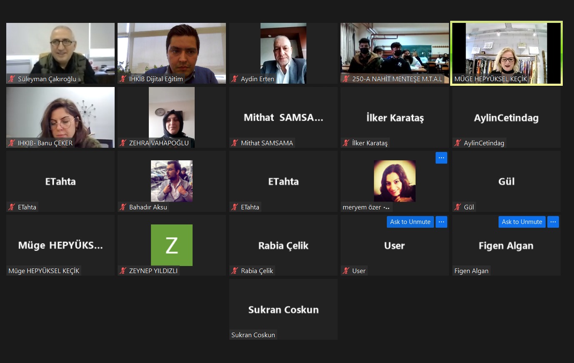Click the muted mic icon beside Gül

coord(458,207)
